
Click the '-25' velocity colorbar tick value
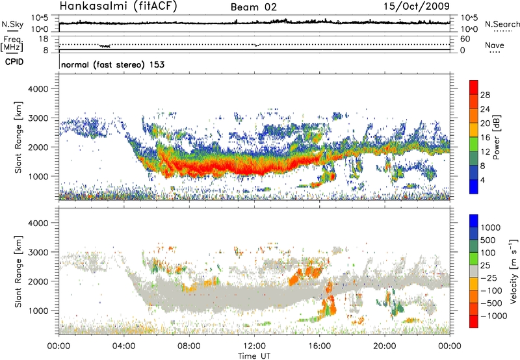click(x=488, y=277)
